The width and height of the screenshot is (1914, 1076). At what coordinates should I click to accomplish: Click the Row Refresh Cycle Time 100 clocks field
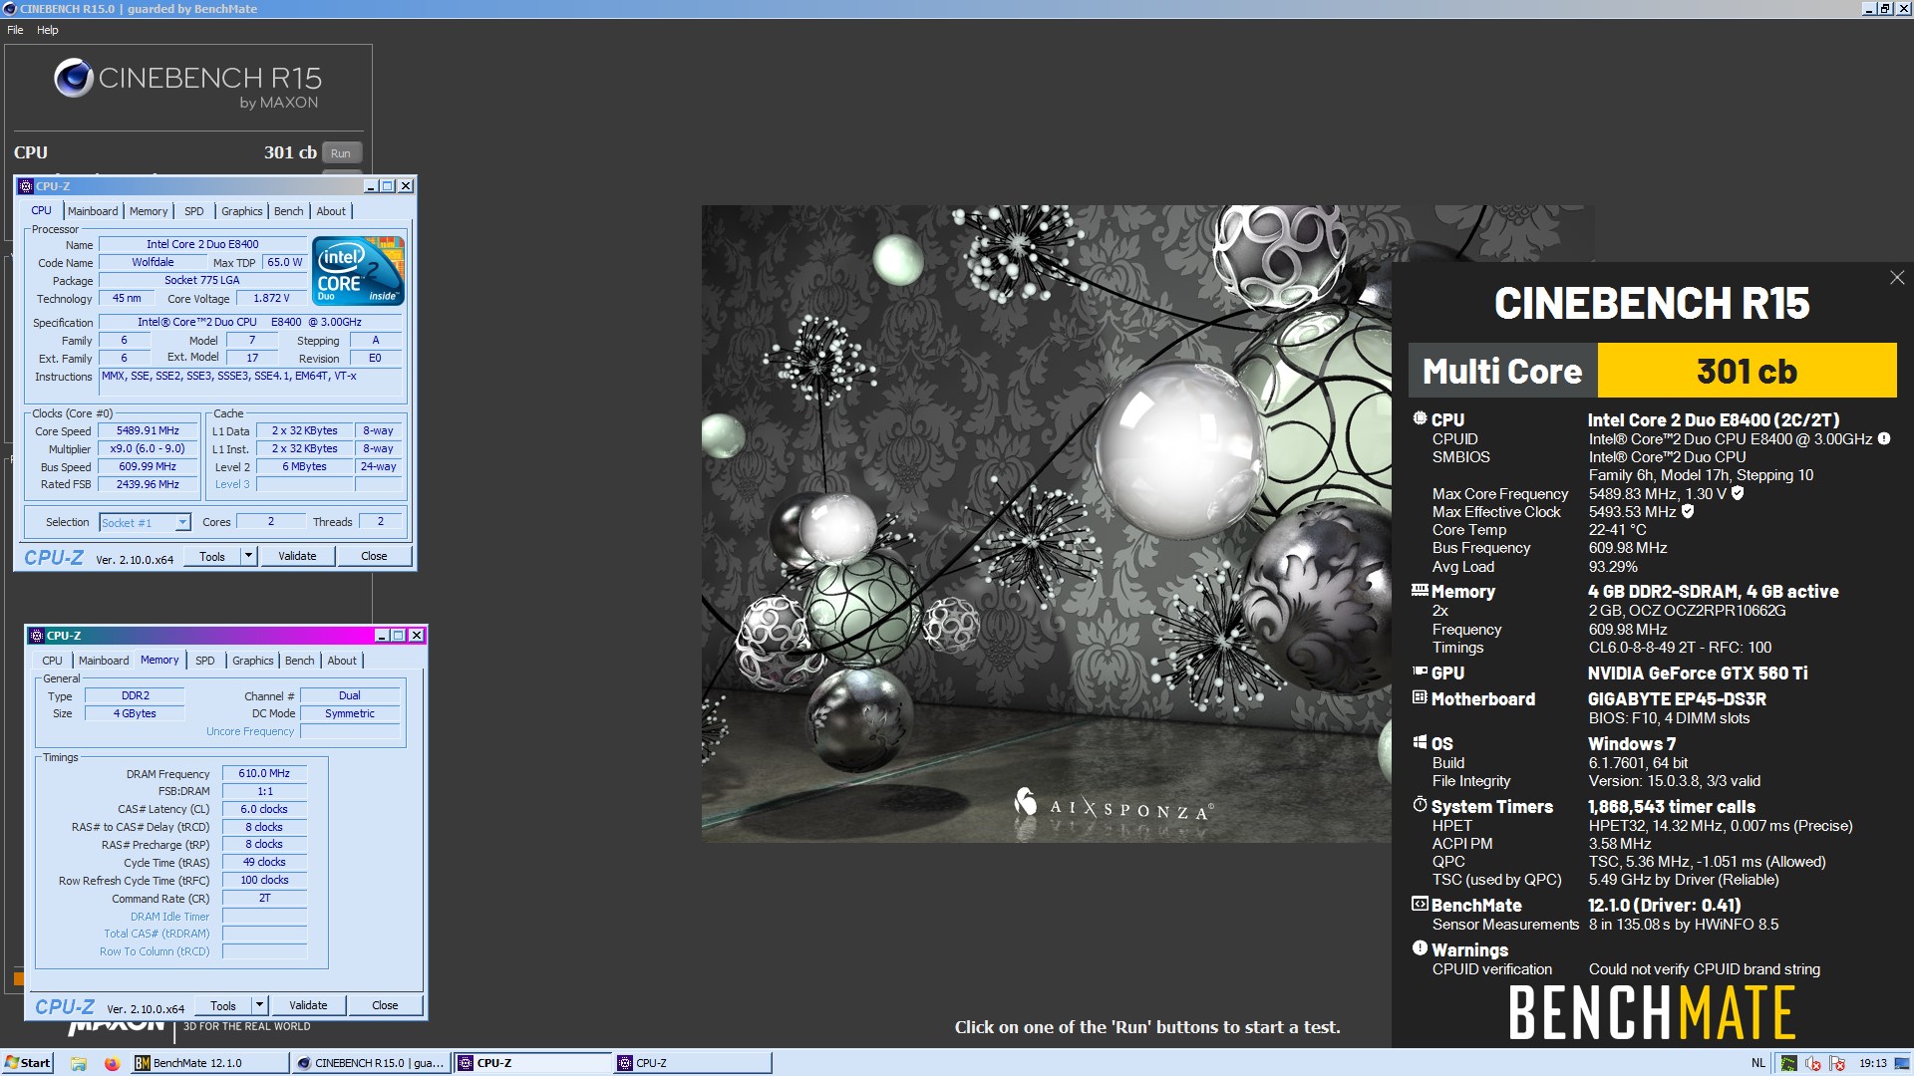coord(264,881)
